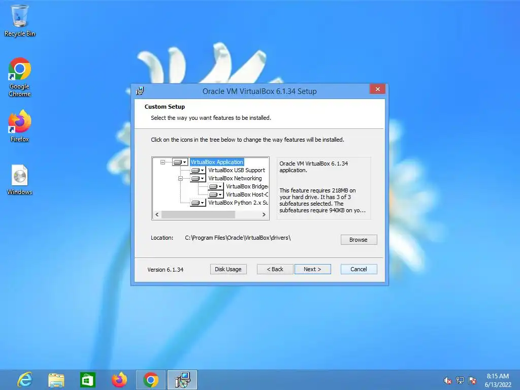The height and width of the screenshot is (390, 520).
Task: Click the feature tree horizontal scrollbar thumb
Action: [199, 215]
